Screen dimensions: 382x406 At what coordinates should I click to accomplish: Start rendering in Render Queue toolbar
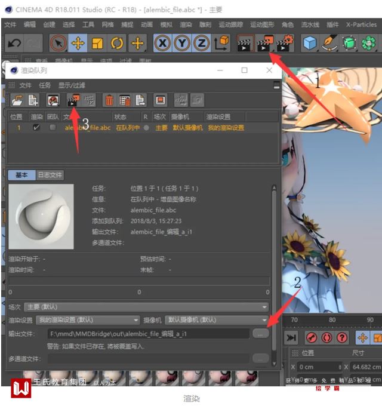[73, 100]
